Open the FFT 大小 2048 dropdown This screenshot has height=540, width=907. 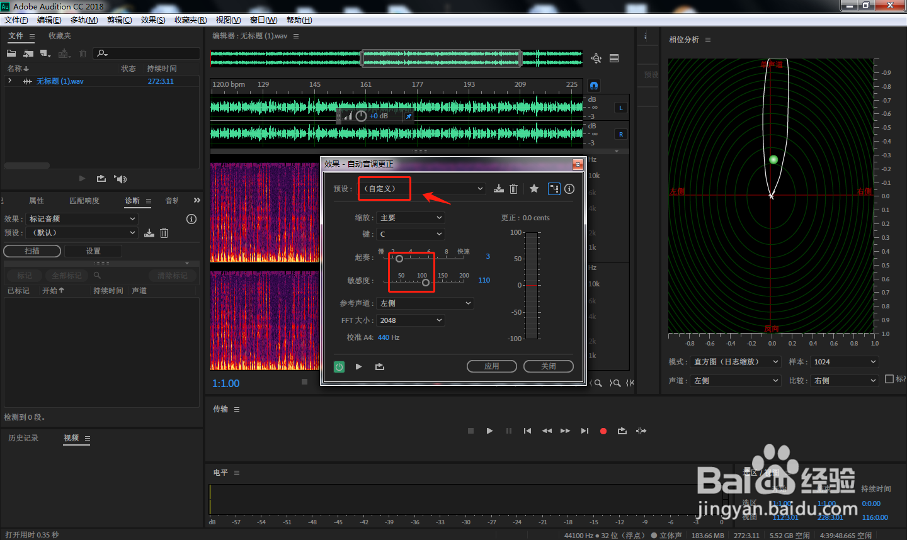[x=411, y=320]
